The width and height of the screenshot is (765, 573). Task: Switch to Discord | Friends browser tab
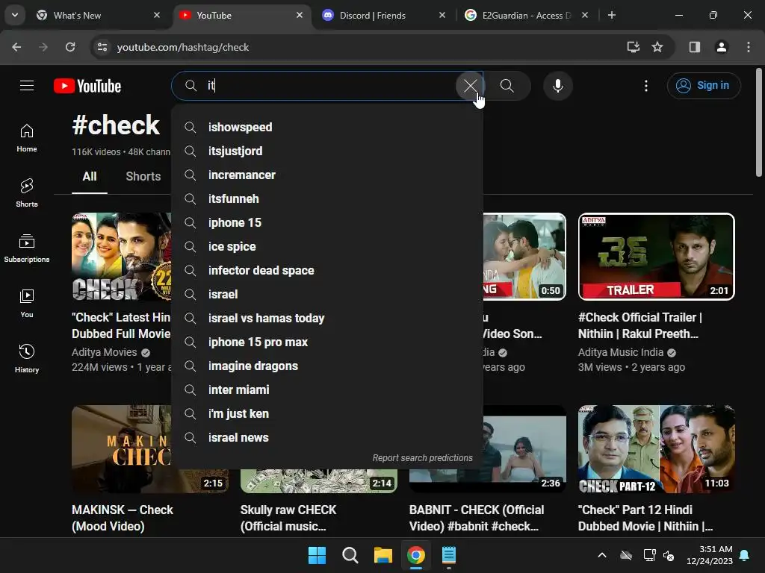coord(383,15)
